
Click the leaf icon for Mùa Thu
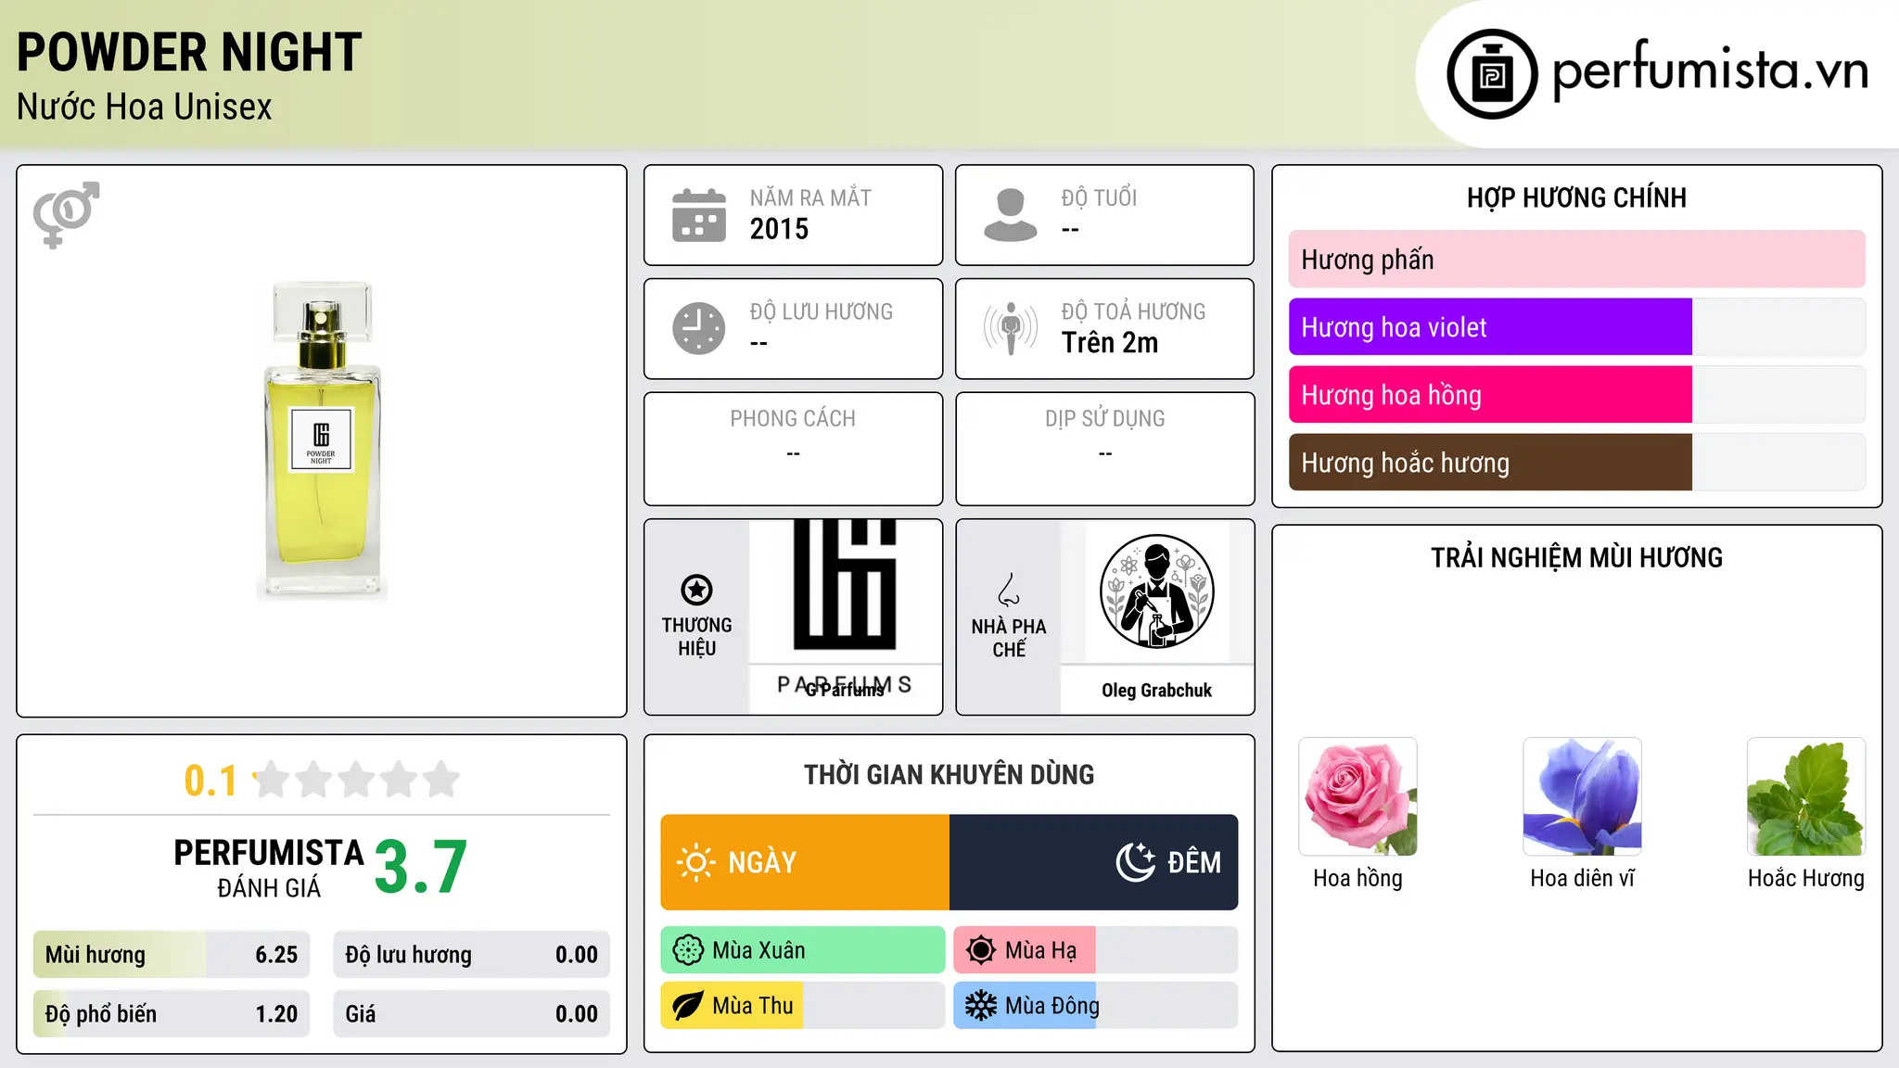point(688,1006)
